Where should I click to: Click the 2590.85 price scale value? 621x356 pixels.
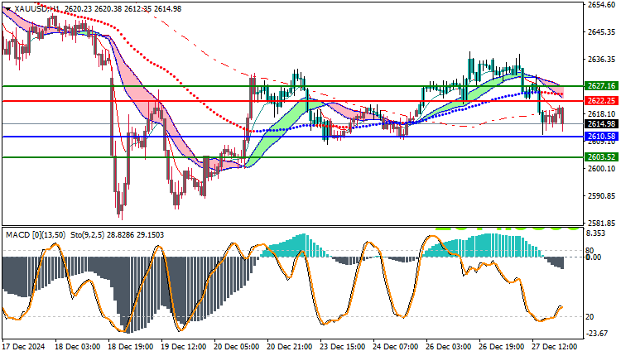click(602, 196)
